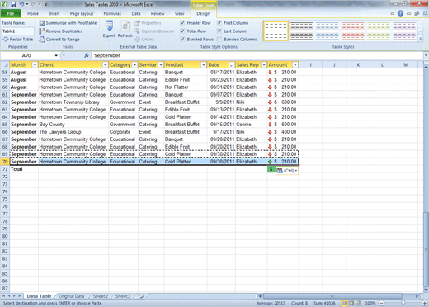
Task: Click the View ribbon tab
Action: point(179,13)
